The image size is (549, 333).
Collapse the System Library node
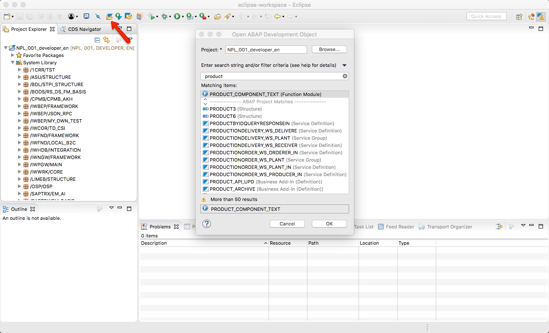12,63
